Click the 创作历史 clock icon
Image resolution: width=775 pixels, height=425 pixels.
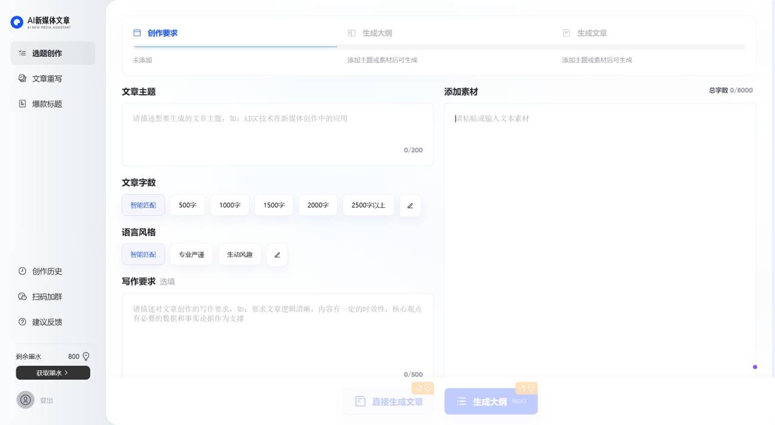pyautogui.click(x=23, y=271)
